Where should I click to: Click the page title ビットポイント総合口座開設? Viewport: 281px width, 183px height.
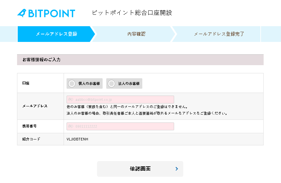[132, 13]
